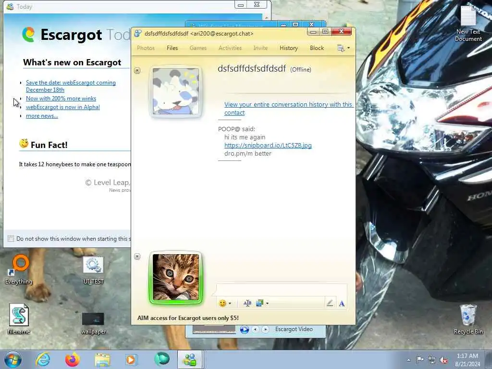
Task: Click the Escargot Video thumbnail
Action: point(214,329)
